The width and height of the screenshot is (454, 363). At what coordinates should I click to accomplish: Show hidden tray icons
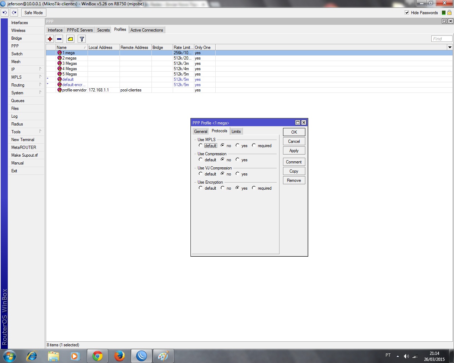pyautogui.click(x=398, y=356)
